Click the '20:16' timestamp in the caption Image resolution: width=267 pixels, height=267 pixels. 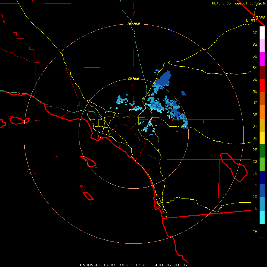(x=180, y=265)
